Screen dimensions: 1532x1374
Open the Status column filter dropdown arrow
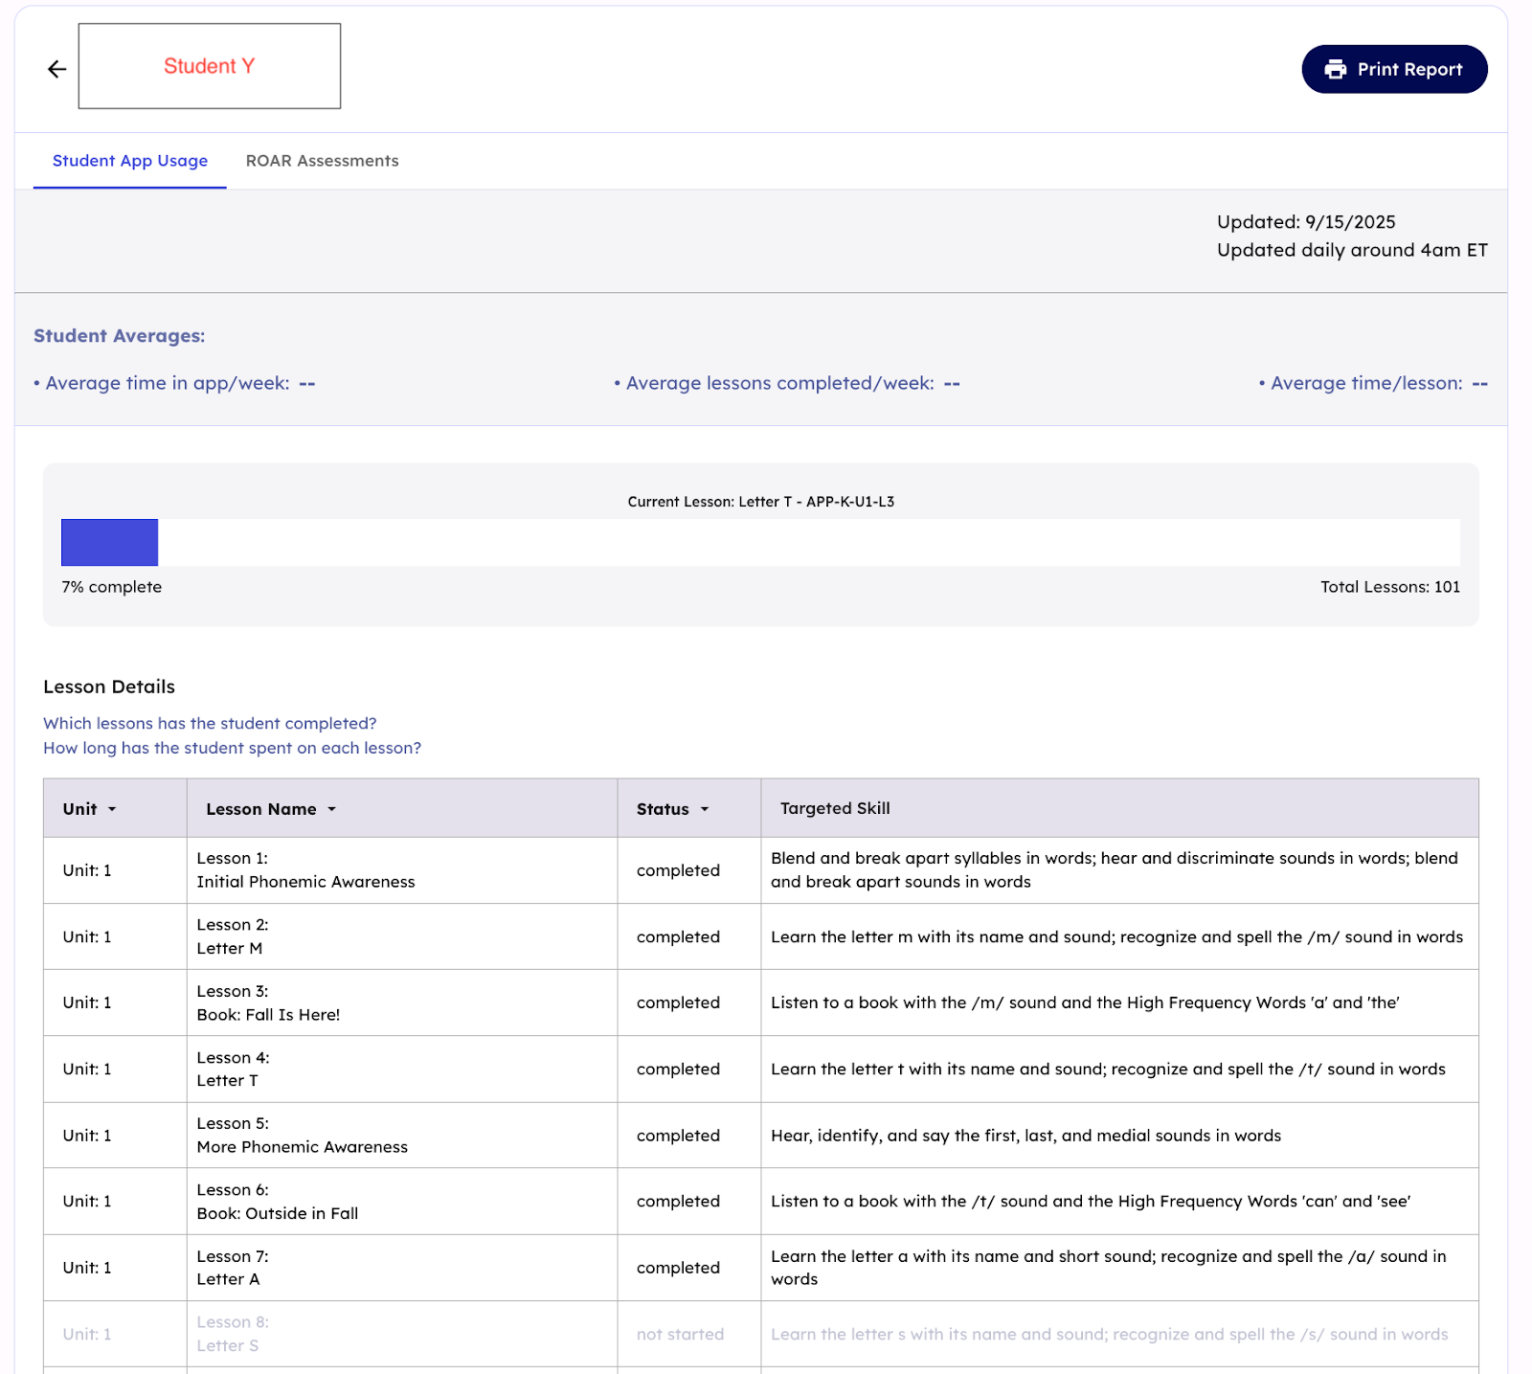[x=705, y=809]
